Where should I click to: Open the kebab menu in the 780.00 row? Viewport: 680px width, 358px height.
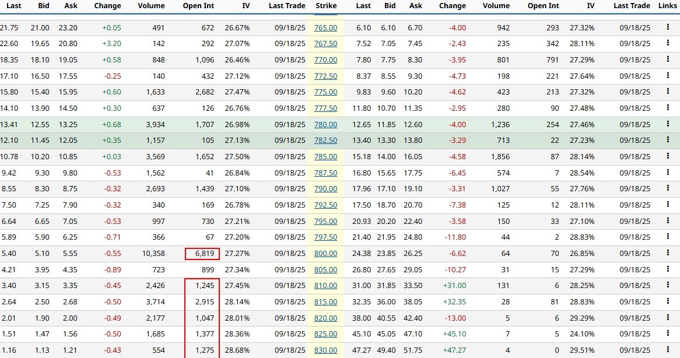pos(668,124)
